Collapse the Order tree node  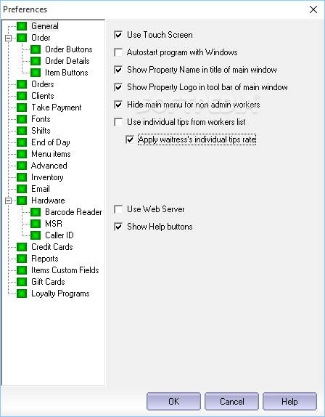(9, 38)
